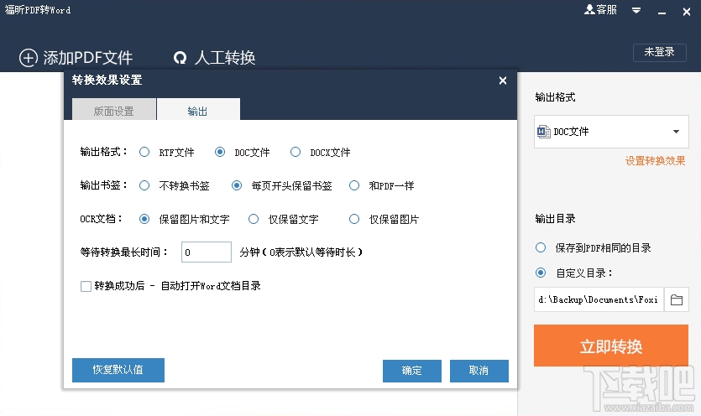Click the 立即转换 button

point(611,346)
